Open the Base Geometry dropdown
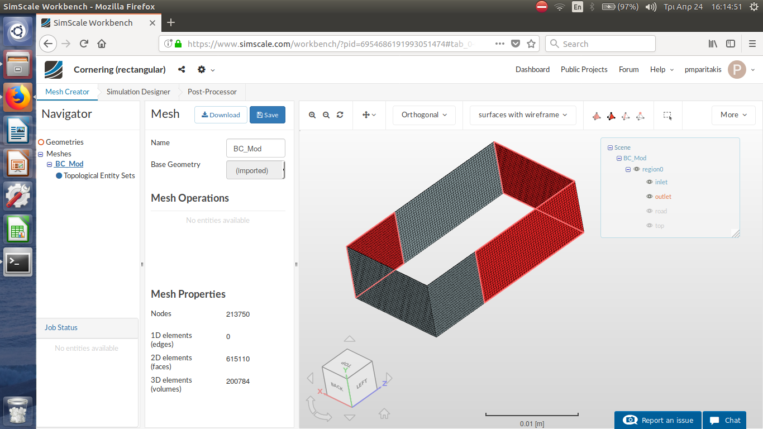763x429 pixels. point(256,170)
